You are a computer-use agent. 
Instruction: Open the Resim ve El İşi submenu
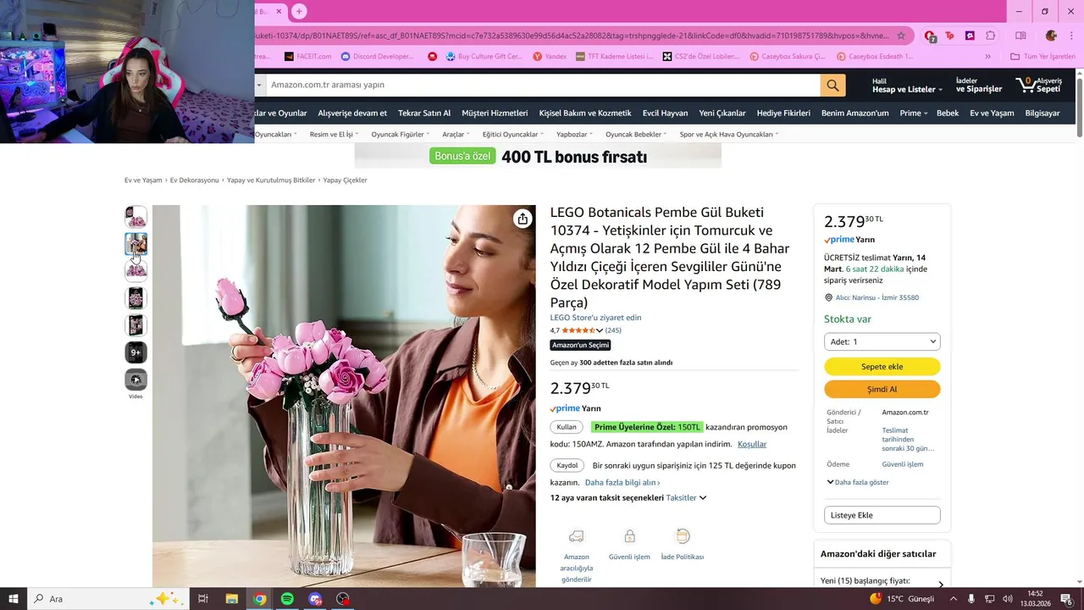[x=334, y=134]
